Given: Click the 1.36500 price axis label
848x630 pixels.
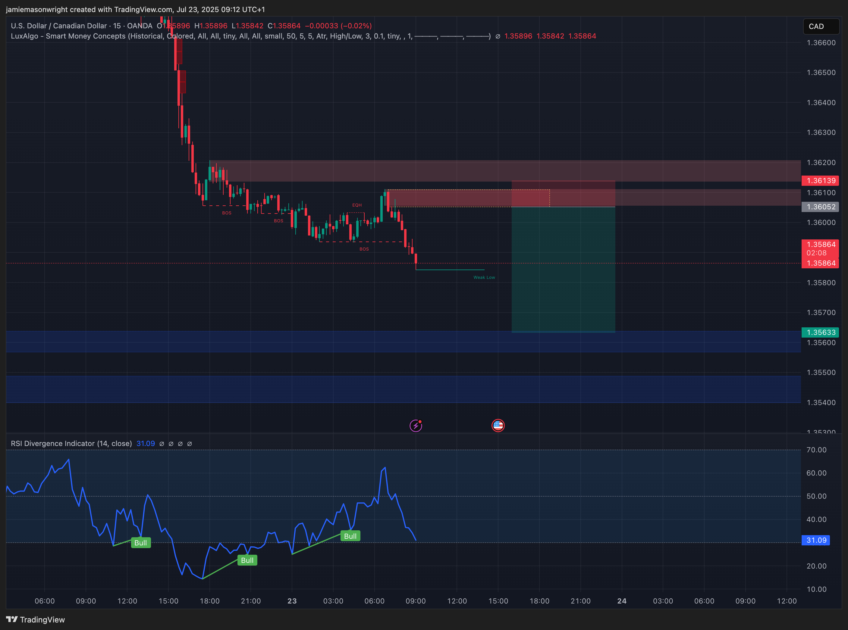Looking at the screenshot, I should pos(821,73).
